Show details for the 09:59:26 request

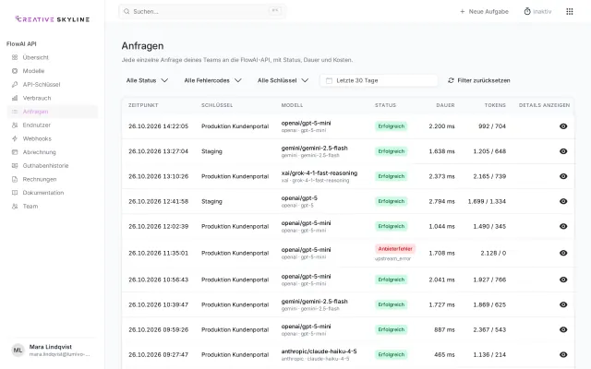coord(563,330)
